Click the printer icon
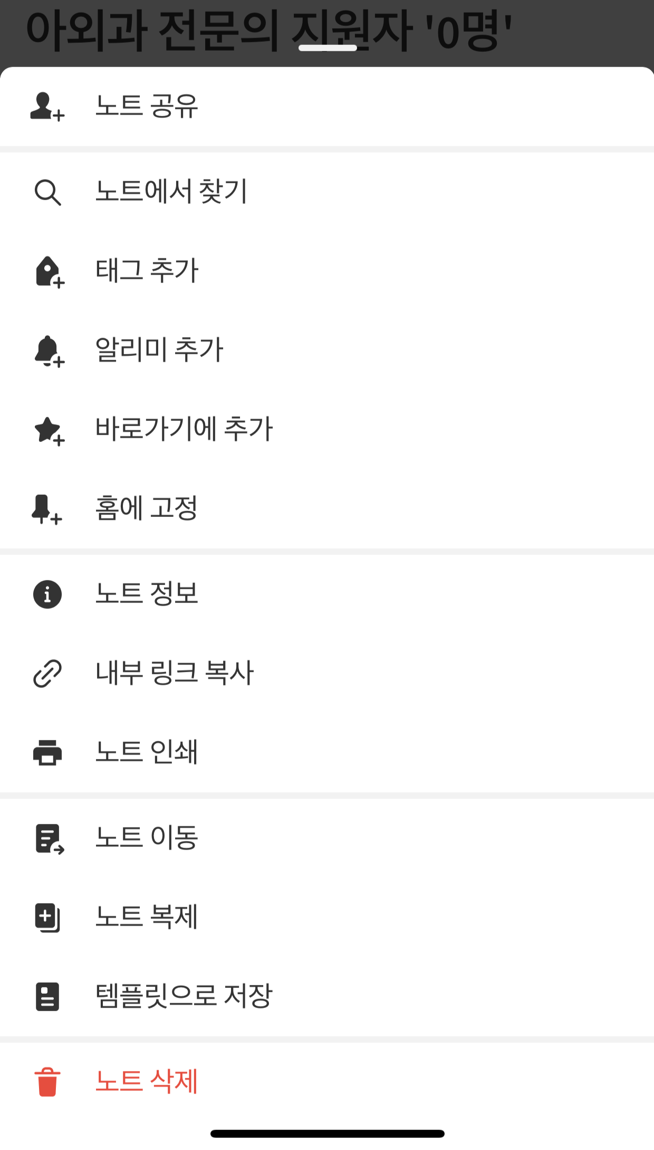 [x=47, y=753]
